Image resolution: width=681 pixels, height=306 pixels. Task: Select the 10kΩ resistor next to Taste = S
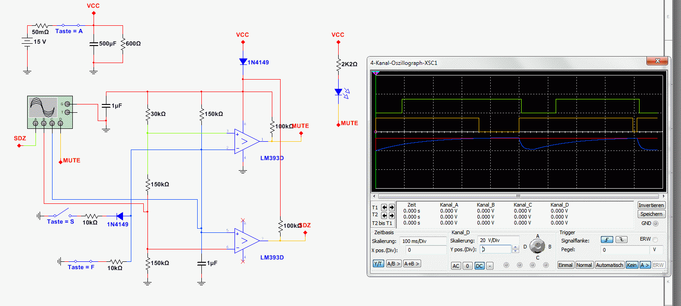91,215
